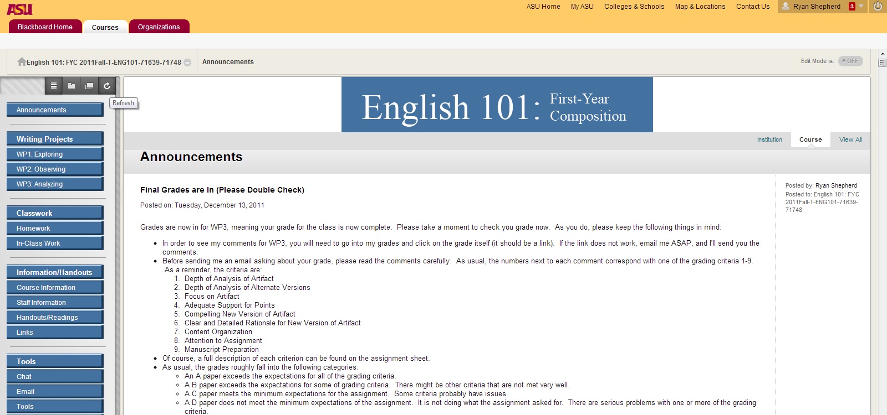
Task: Open Course Information menu item
Action: 55,287
